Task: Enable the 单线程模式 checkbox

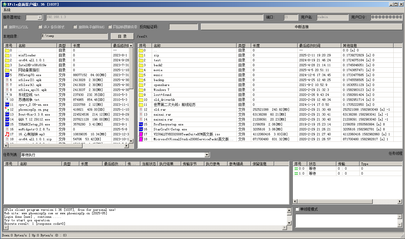Action: tap(297, 209)
